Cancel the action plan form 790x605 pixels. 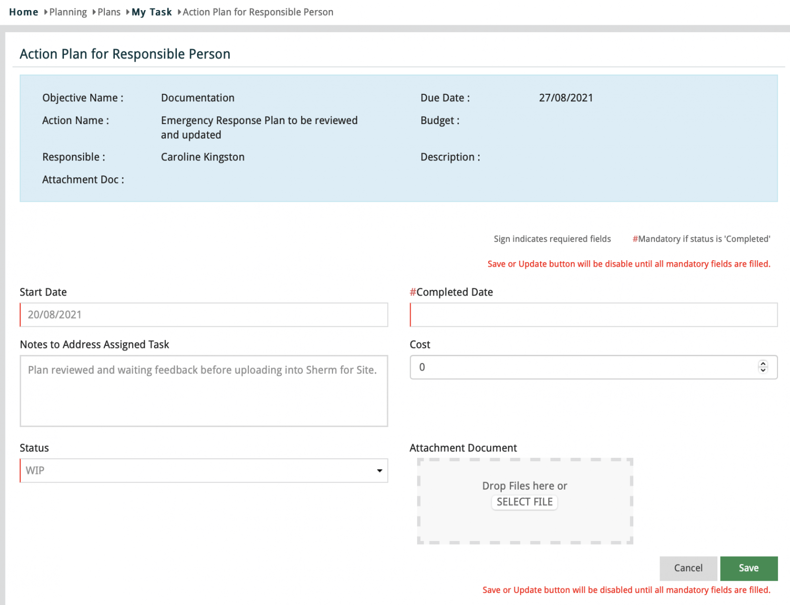688,568
